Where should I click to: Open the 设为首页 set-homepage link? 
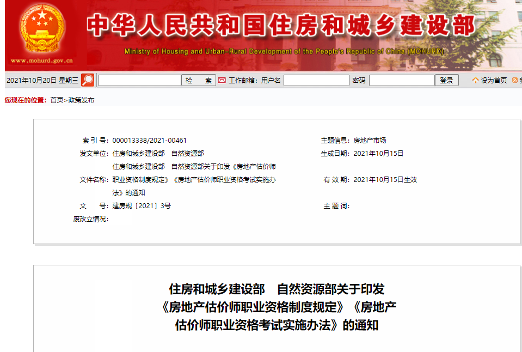point(494,81)
